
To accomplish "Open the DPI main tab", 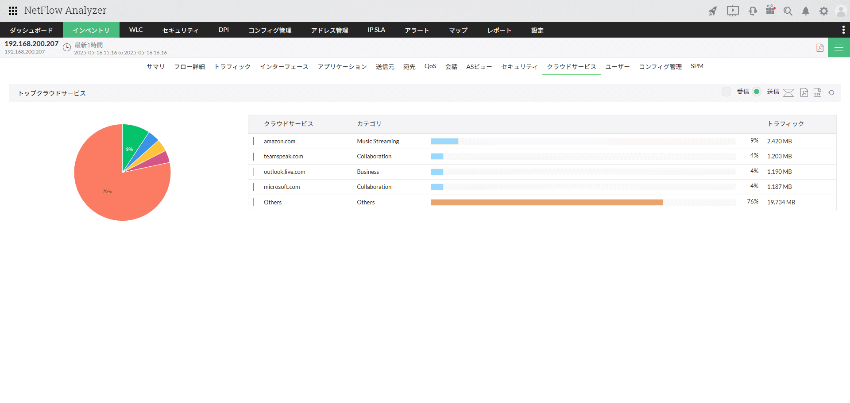I will [x=224, y=30].
